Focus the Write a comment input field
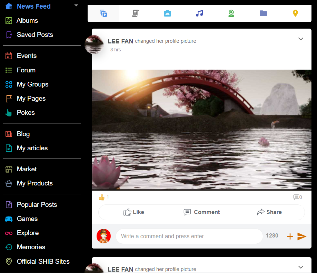 [189, 236]
